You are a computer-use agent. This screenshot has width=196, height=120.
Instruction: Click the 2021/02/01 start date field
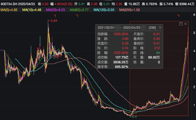pos(106,28)
